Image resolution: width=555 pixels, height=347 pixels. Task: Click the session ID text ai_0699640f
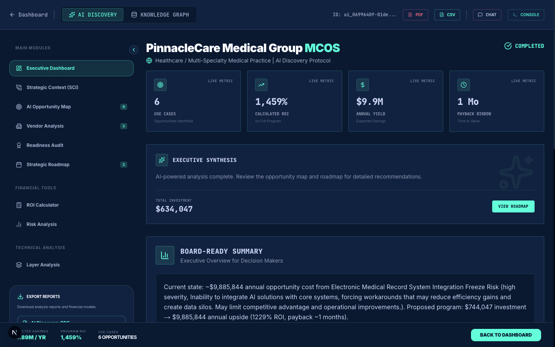coord(364,15)
